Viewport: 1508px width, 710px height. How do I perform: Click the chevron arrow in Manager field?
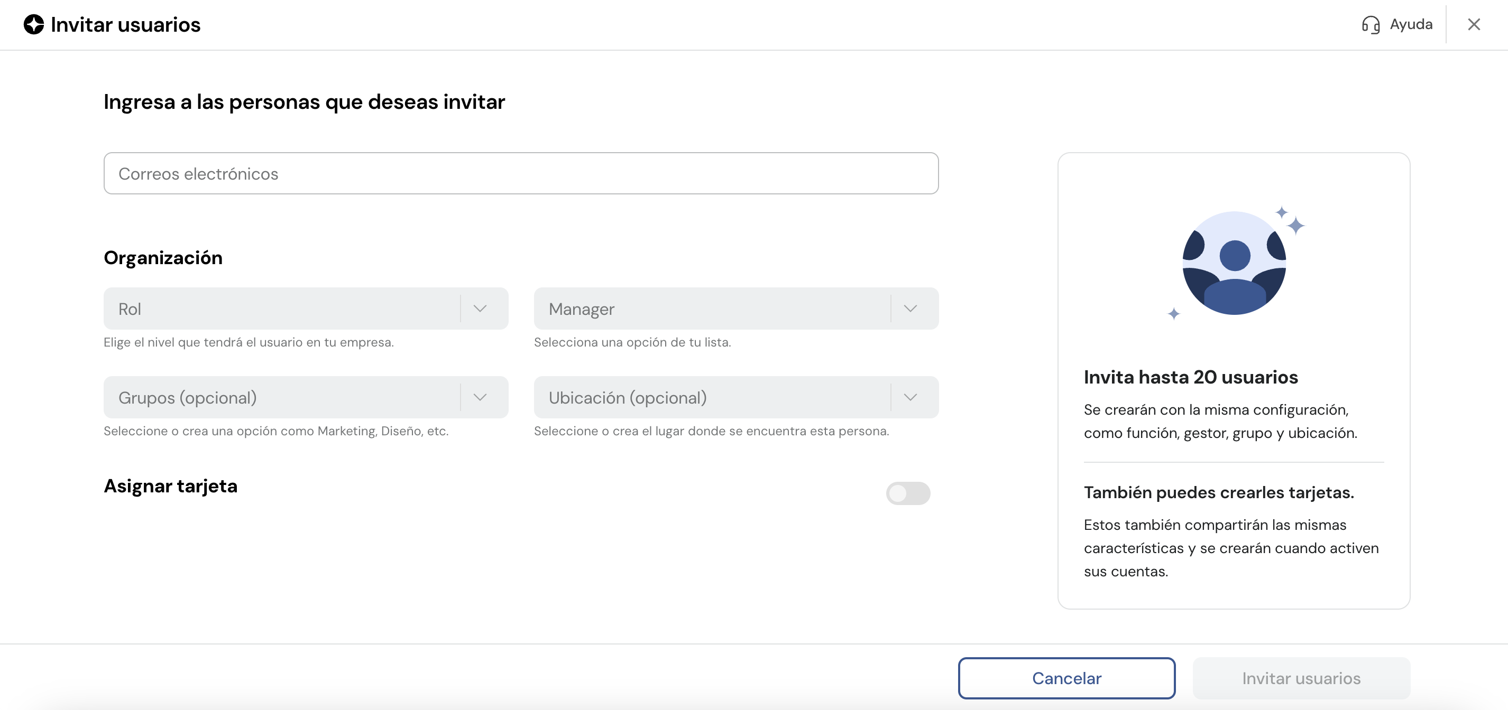(909, 309)
